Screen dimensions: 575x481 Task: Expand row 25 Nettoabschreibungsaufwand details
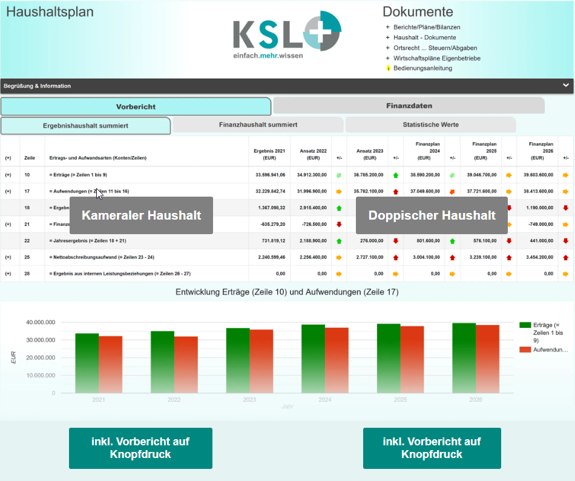(8, 257)
